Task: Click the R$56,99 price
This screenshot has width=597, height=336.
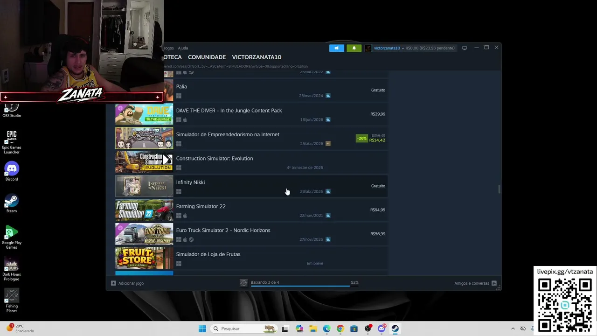Action: (x=378, y=234)
